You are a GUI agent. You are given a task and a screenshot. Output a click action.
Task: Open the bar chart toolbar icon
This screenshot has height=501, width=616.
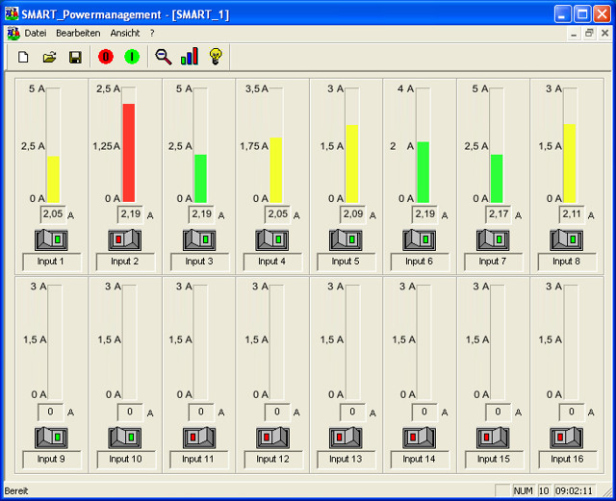[x=190, y=58]
